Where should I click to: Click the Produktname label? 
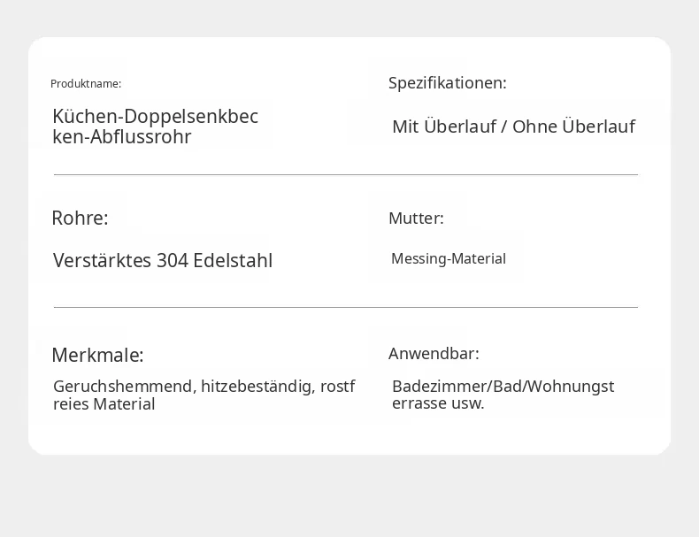[86, 84]
